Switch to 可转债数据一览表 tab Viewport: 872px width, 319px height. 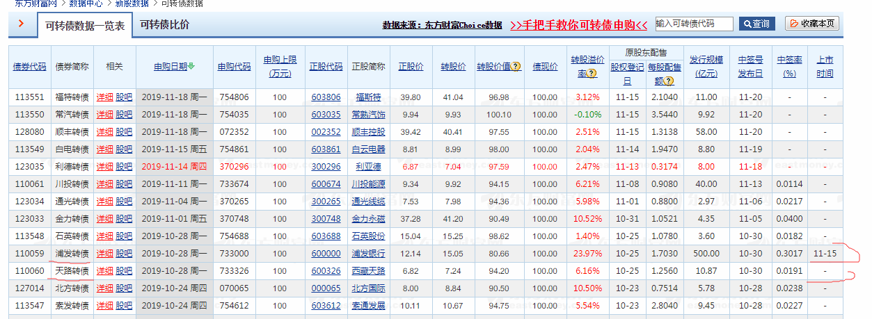85,26
